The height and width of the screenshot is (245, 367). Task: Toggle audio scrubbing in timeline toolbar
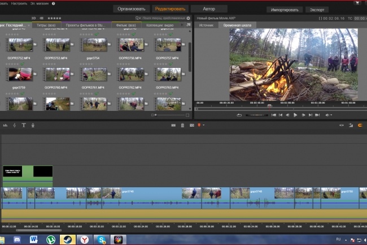tap(342, 126)
